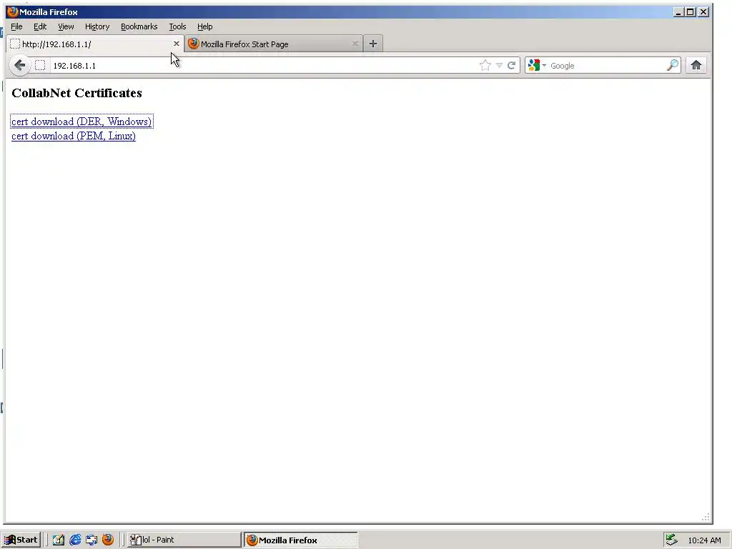Screen dimensions: 732x549
Task: Switch to lol - Paint taskbar button
Action: point(184,540)
